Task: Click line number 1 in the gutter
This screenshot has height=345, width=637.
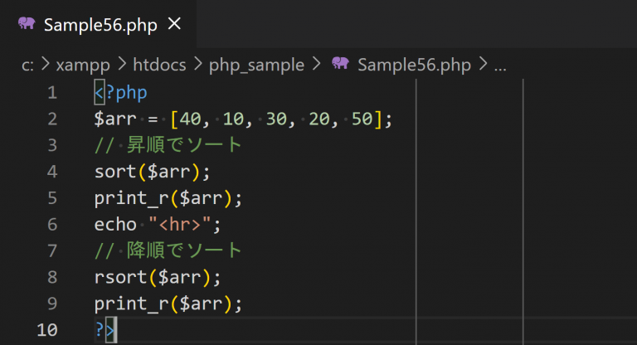Action: tap(52, 92)
